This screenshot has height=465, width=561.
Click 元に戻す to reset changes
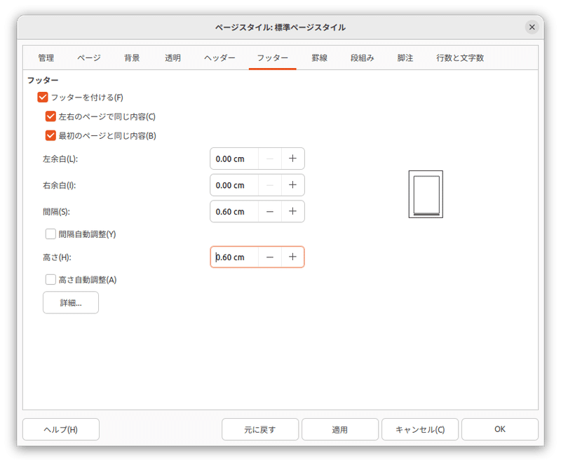tap(260, 429)
